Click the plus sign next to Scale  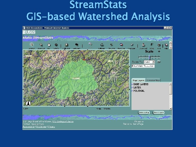[159, 51]
